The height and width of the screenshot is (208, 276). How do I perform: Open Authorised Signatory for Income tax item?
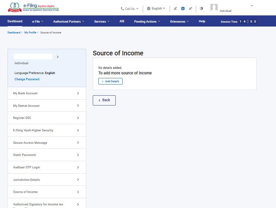(47, 203)
